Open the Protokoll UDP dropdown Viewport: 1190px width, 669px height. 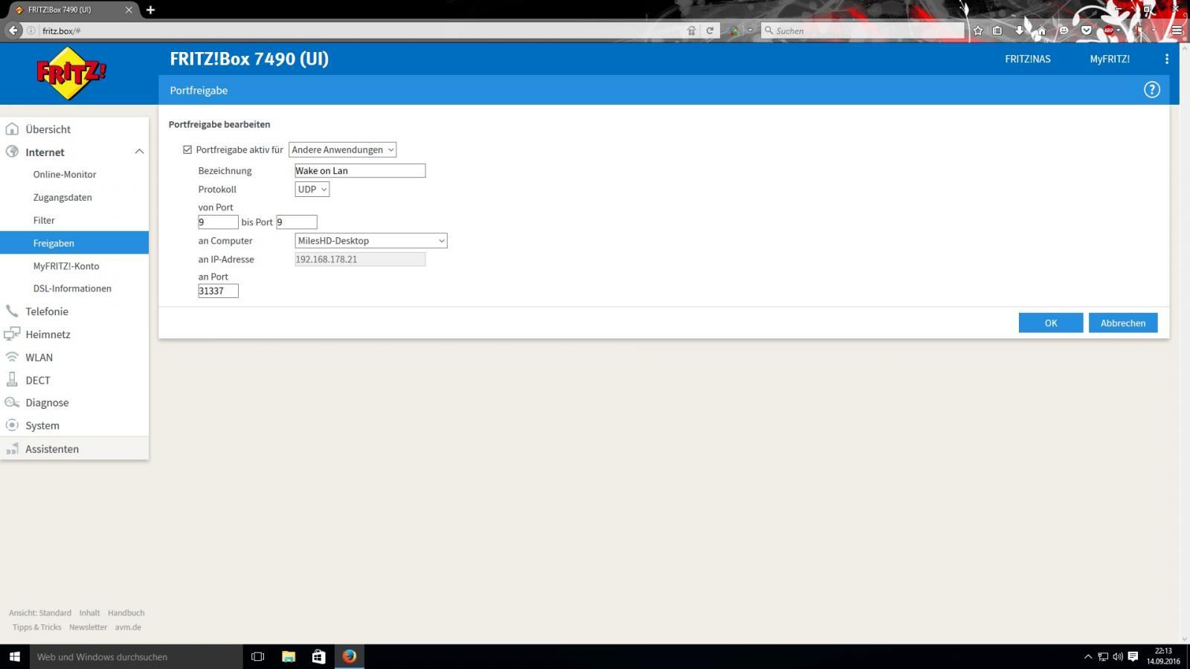pos(312,190)
